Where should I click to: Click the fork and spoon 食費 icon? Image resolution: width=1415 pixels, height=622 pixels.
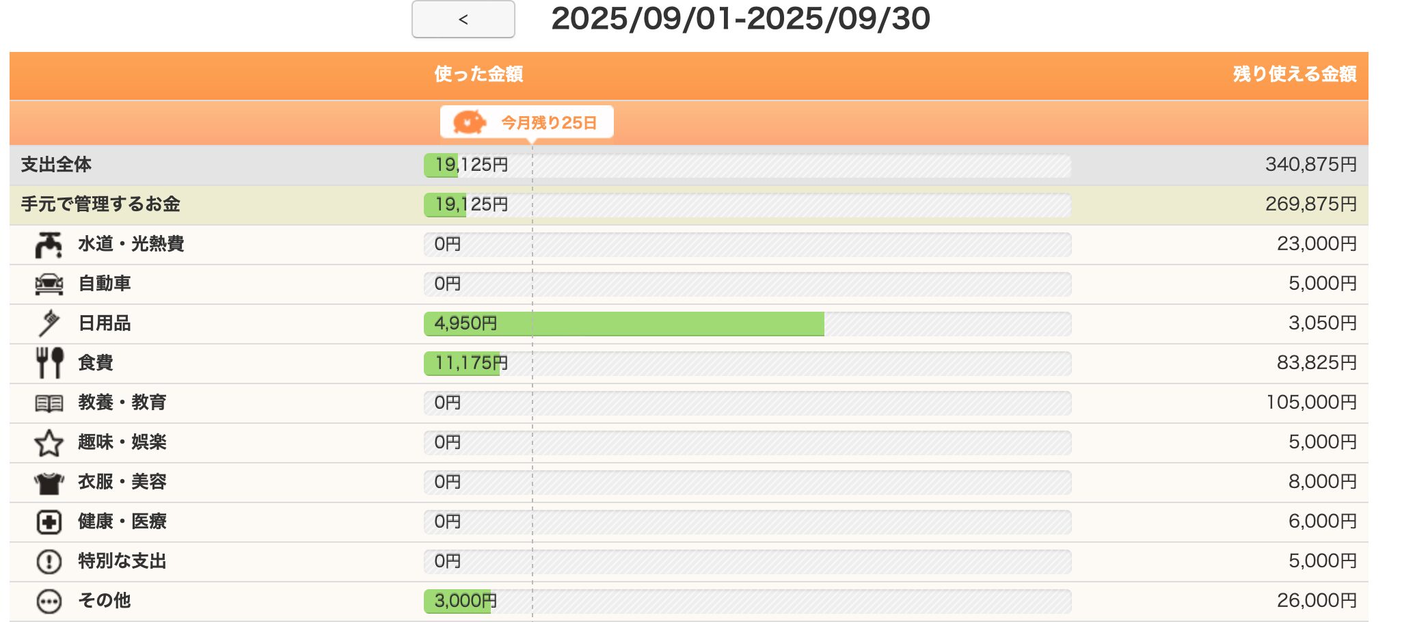[x=50, y=362]
